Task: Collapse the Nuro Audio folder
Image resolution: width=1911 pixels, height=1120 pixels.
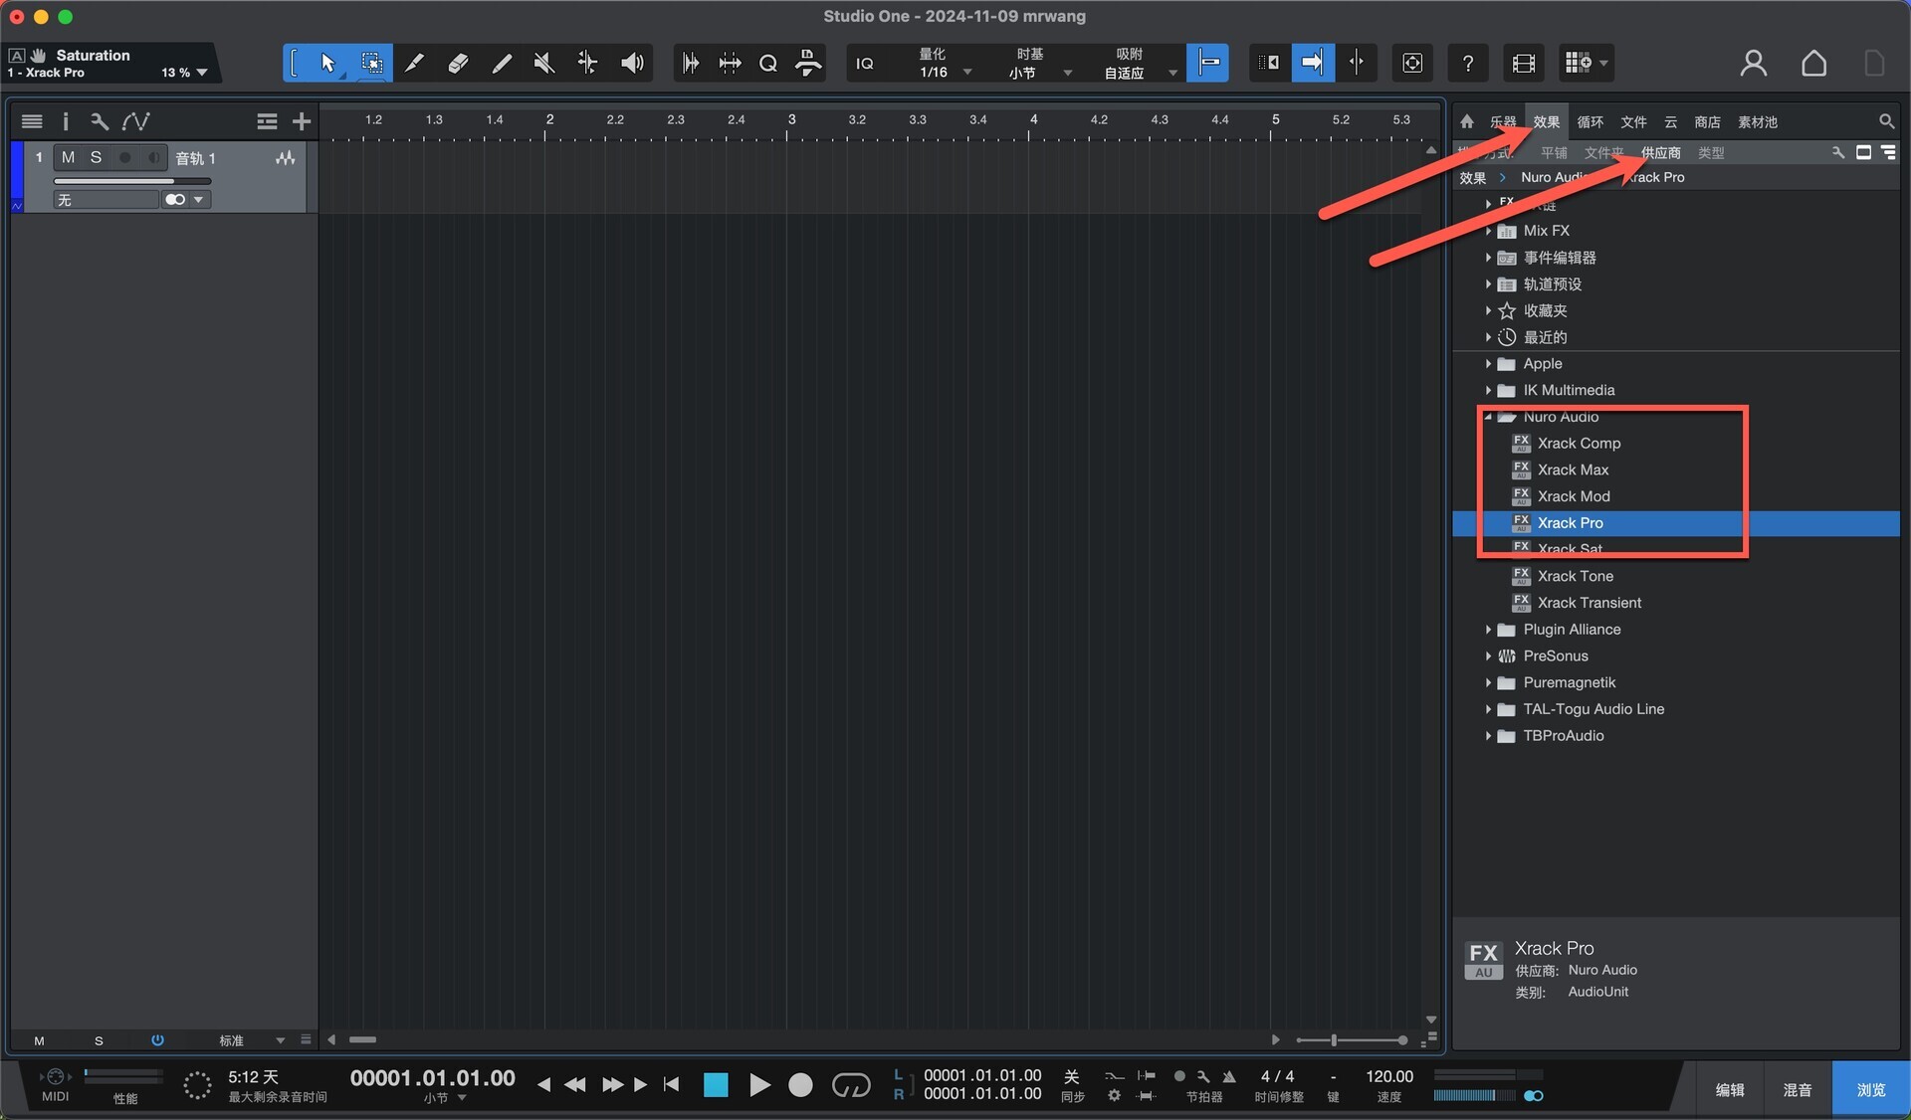Action: [x=1488, y=417]
